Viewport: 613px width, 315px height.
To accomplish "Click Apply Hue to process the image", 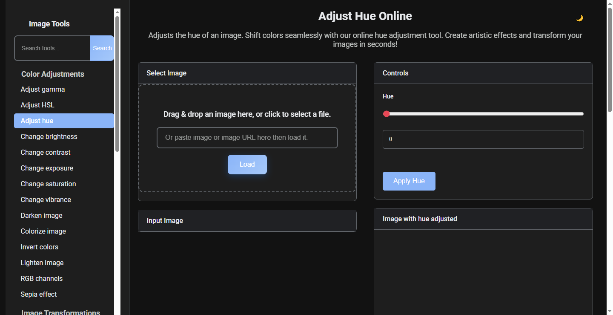I will [x=409, y=181].
